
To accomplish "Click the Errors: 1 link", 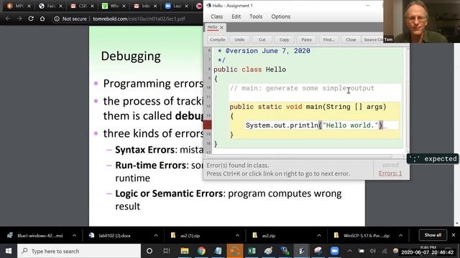I will point(390,173).
